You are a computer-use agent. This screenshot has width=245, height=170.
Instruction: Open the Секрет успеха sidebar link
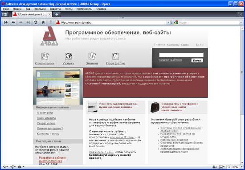click(46, 123)
